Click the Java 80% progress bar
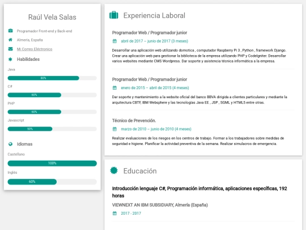Image resolution: width=306 pixels, height=230 pixels. tap(52, 78)
